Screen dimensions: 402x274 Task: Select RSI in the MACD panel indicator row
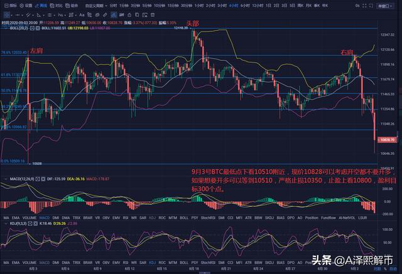coord(126,218)
